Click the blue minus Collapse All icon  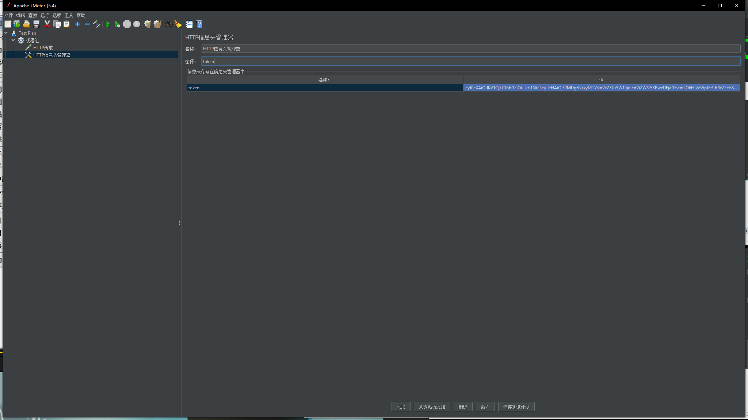[87, 24]
